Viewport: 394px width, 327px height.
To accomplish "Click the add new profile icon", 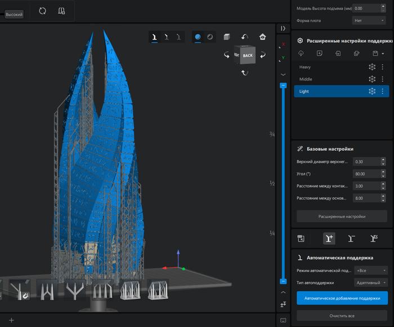I will click(x=319, y=53).
